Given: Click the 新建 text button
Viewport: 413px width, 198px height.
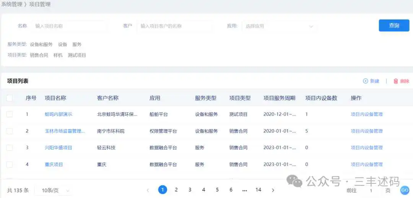Looking at the screenshot, I should [x=374, y=81].
